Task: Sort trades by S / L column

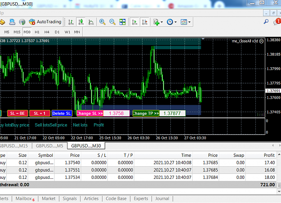Action: tap(94, 155)
